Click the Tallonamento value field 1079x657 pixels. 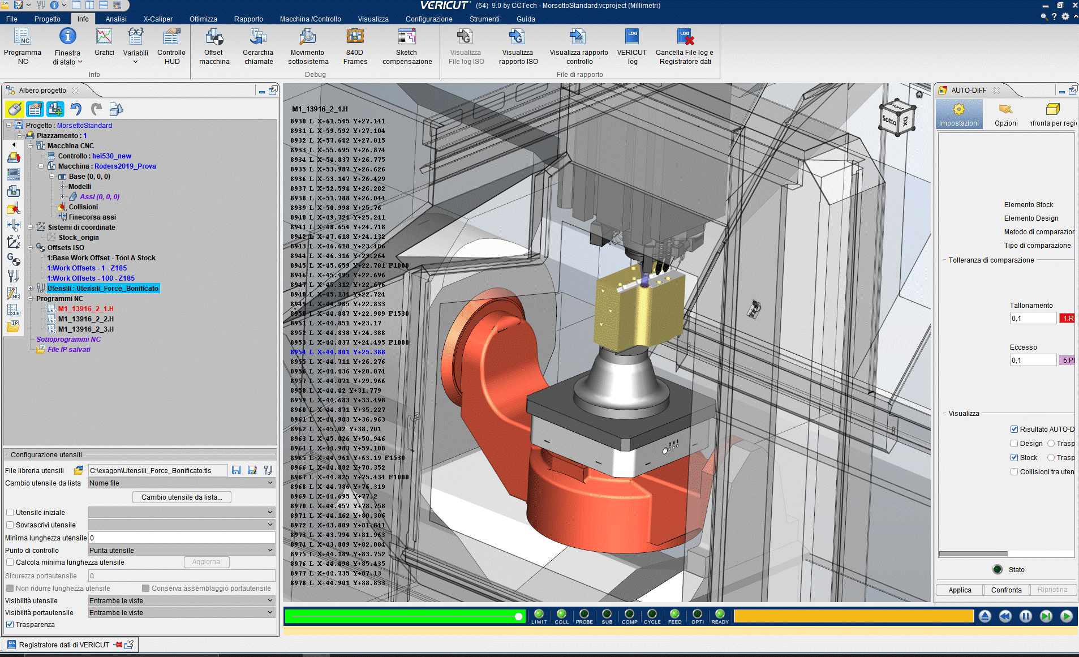click(1033, 319)
